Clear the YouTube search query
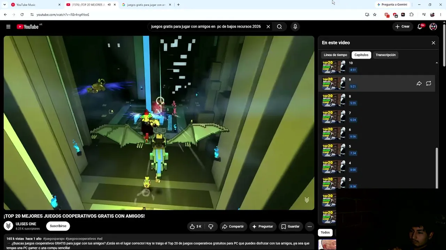The width and height of the screenshot is (446, 250). (268, 27)
